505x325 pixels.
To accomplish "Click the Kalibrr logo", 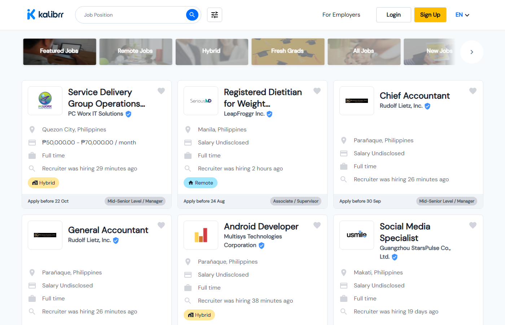I will pos(45,14).
